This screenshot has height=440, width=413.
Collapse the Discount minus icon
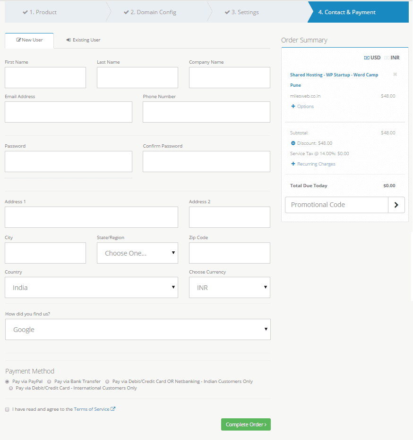pyautogui.click(x=293, y=143)
